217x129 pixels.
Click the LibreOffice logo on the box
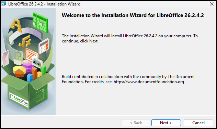pyautogui.click(x=19, y=100)
